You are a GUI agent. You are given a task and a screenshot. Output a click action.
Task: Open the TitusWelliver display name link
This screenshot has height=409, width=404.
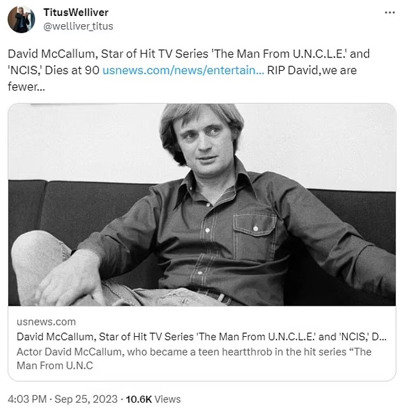pos(75,12)
